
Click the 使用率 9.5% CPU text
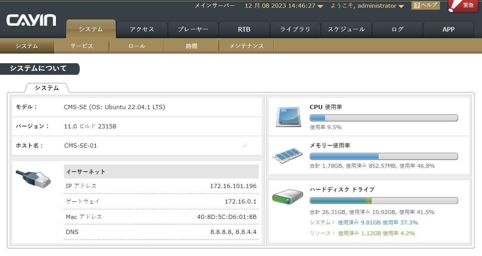coord(326,127)
